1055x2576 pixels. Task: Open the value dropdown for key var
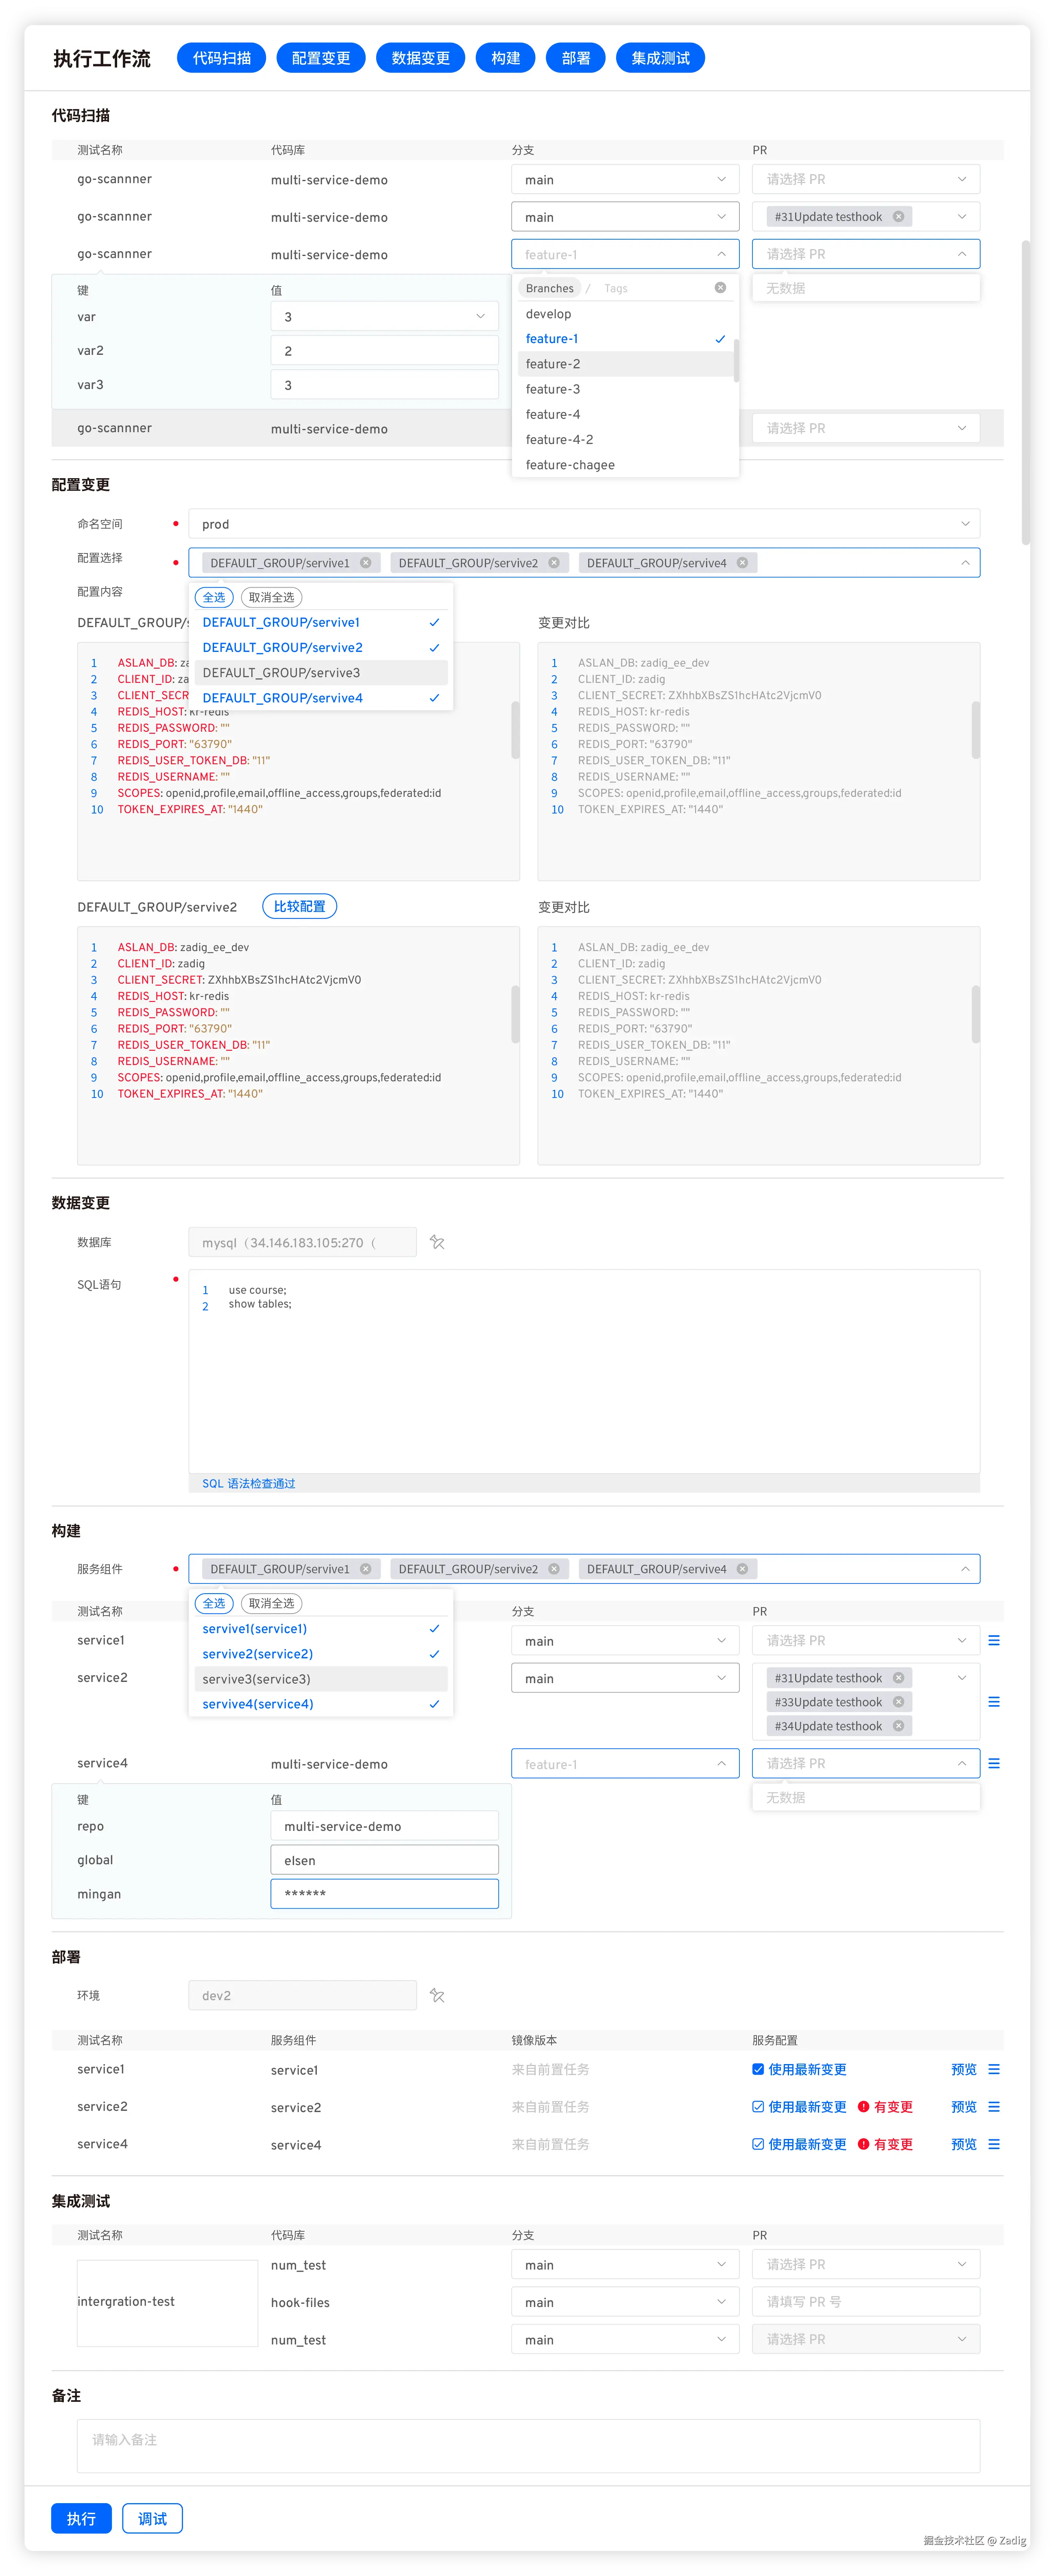click(x=385, y=317)
